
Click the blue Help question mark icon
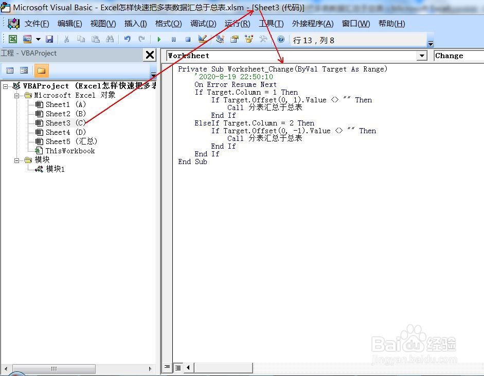281,39
